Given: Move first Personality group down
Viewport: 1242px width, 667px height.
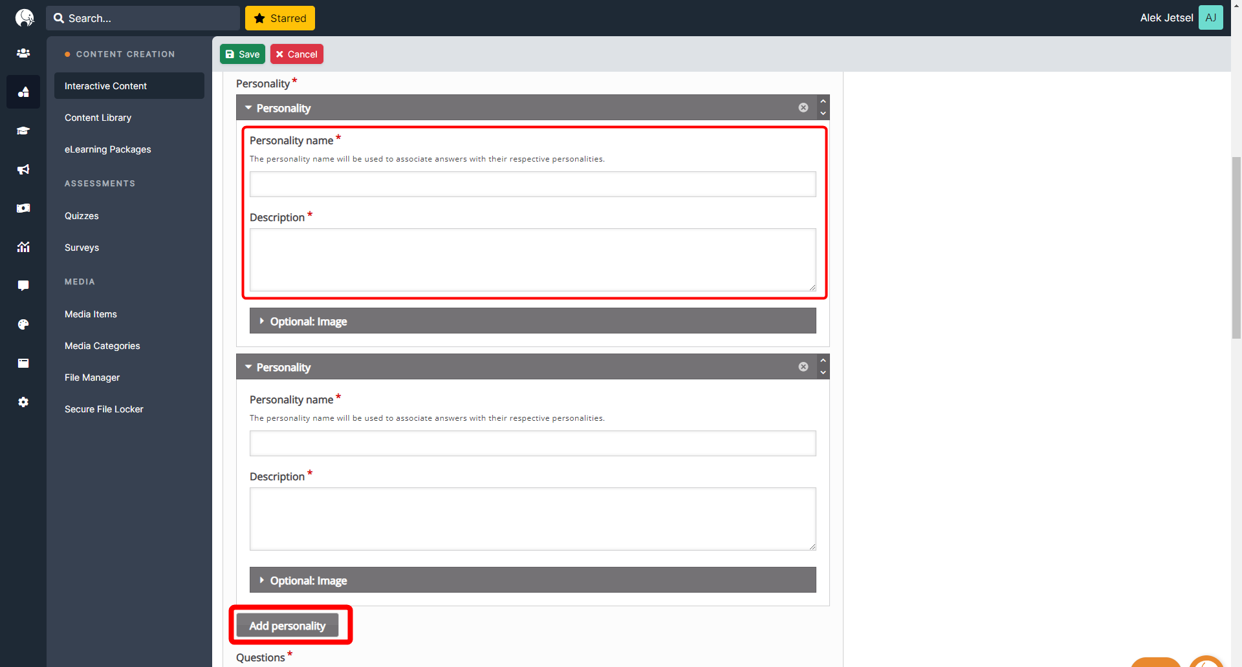Looking at the screenshot, I should click(x=823, y=114).
